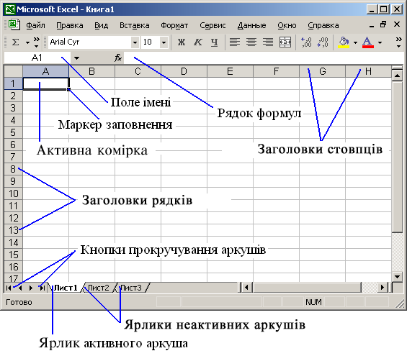Click horizontal scrollbar left arrow
Viewport: 407px width, 356px height.
coord(246,288)
